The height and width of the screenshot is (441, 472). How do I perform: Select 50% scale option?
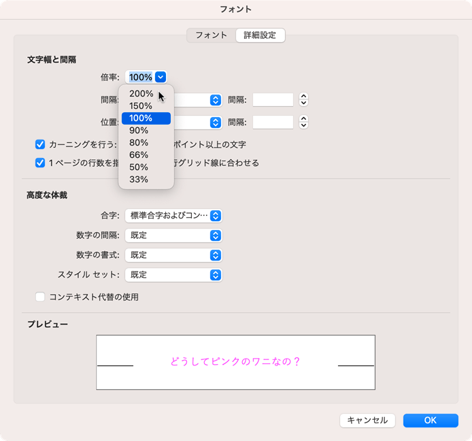coord(139,167)
